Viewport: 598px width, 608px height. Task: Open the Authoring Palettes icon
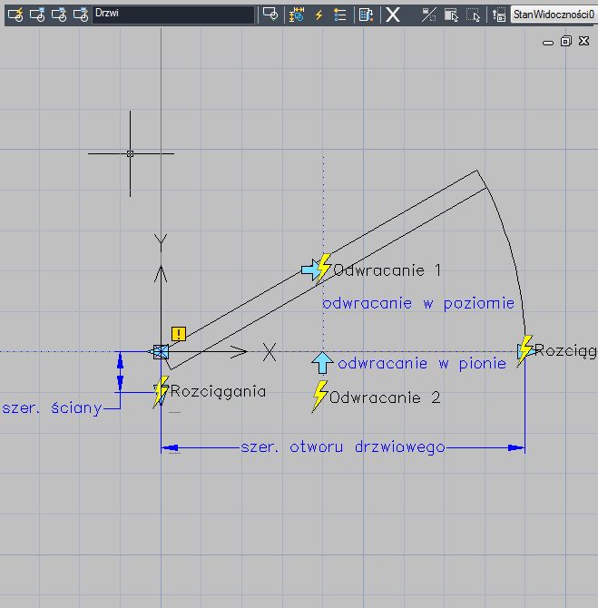click(x=270, y=15)
